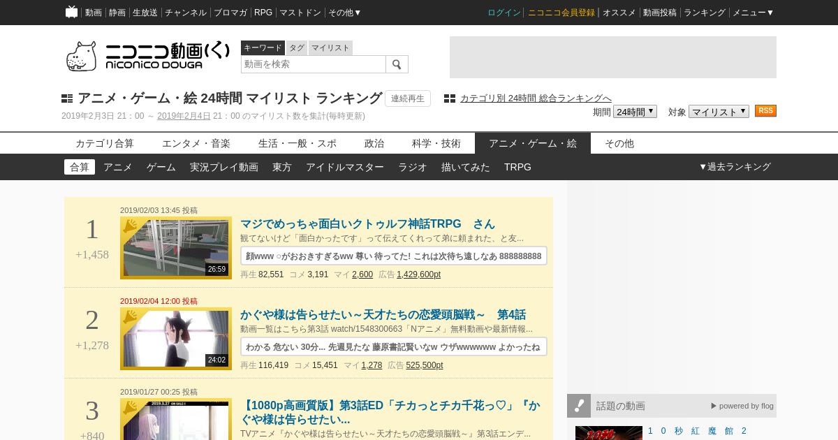
Task: Click ad points 1,429,600pt link
Action: [418, 274]
